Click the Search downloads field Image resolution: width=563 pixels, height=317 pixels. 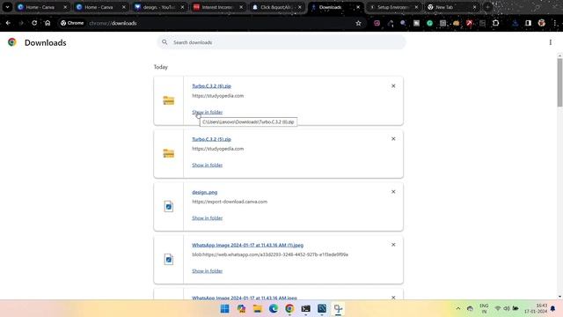pos(281,42)
